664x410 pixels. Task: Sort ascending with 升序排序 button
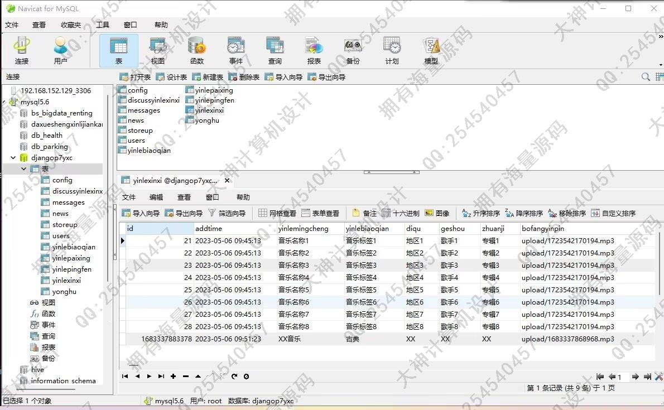click(481, 213)
